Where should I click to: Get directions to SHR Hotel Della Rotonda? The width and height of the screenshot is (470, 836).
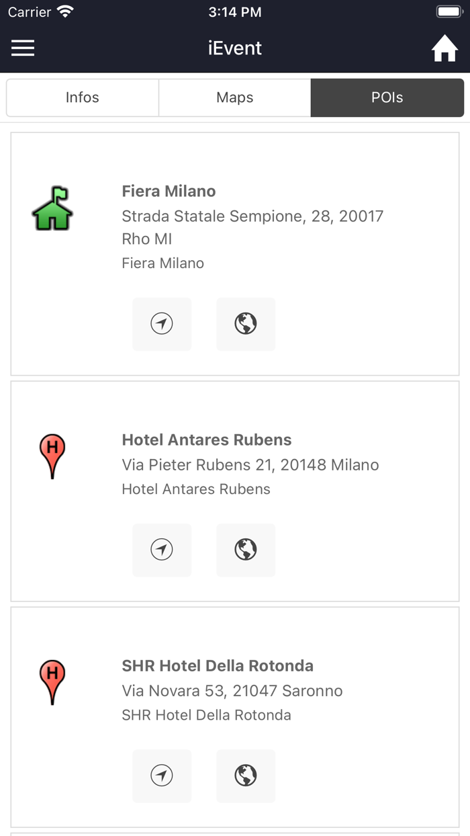[x=162, y=776]
